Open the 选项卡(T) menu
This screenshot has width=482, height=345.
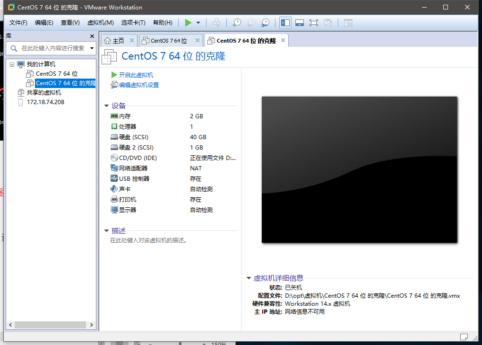(133, 22)
